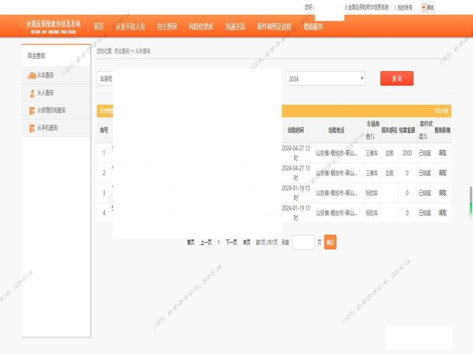Click the orange 确定 page button
473x355 pixels.
coord(331,242)
